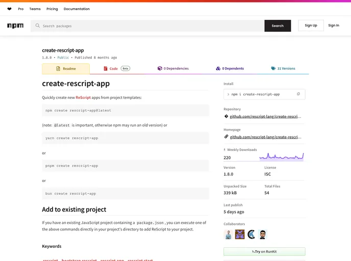The image size is (351, 261).
Task: Click the black Search button
Action: pyautogui.click(x=278, y=25)
